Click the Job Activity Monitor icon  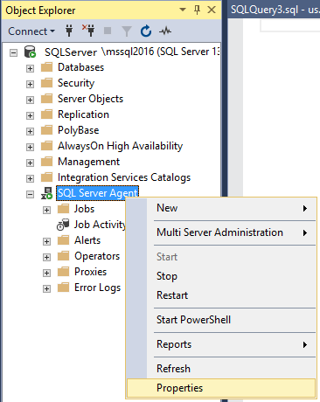63,225
